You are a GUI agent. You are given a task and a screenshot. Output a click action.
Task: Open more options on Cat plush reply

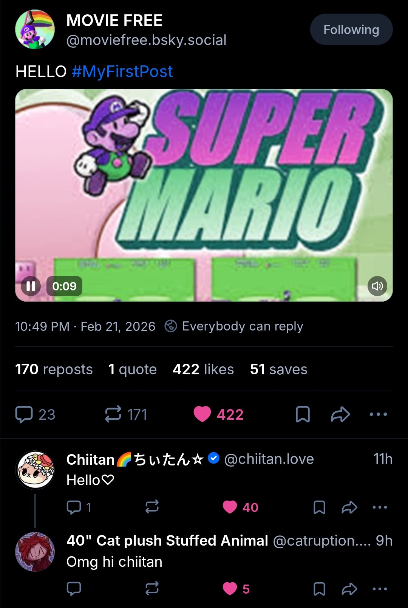pos(380,589)
